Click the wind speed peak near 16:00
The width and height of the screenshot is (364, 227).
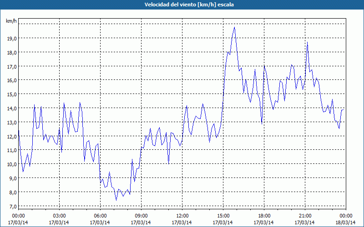tap(234, 27)
